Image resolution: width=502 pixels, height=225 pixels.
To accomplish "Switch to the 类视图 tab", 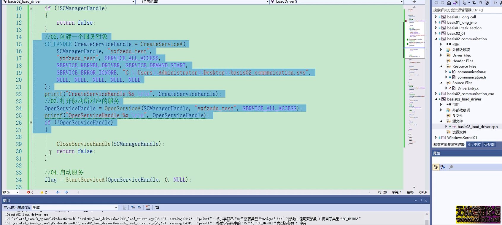I will 489,145.
